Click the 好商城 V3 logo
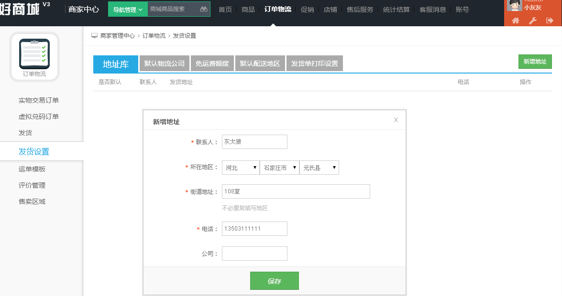Viewport: 562px width, 296px height. point(25,9)
